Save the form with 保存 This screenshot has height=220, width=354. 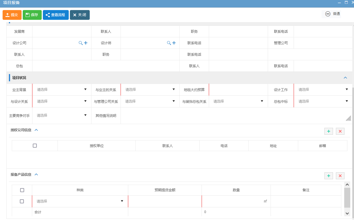(x=32, y=15)
